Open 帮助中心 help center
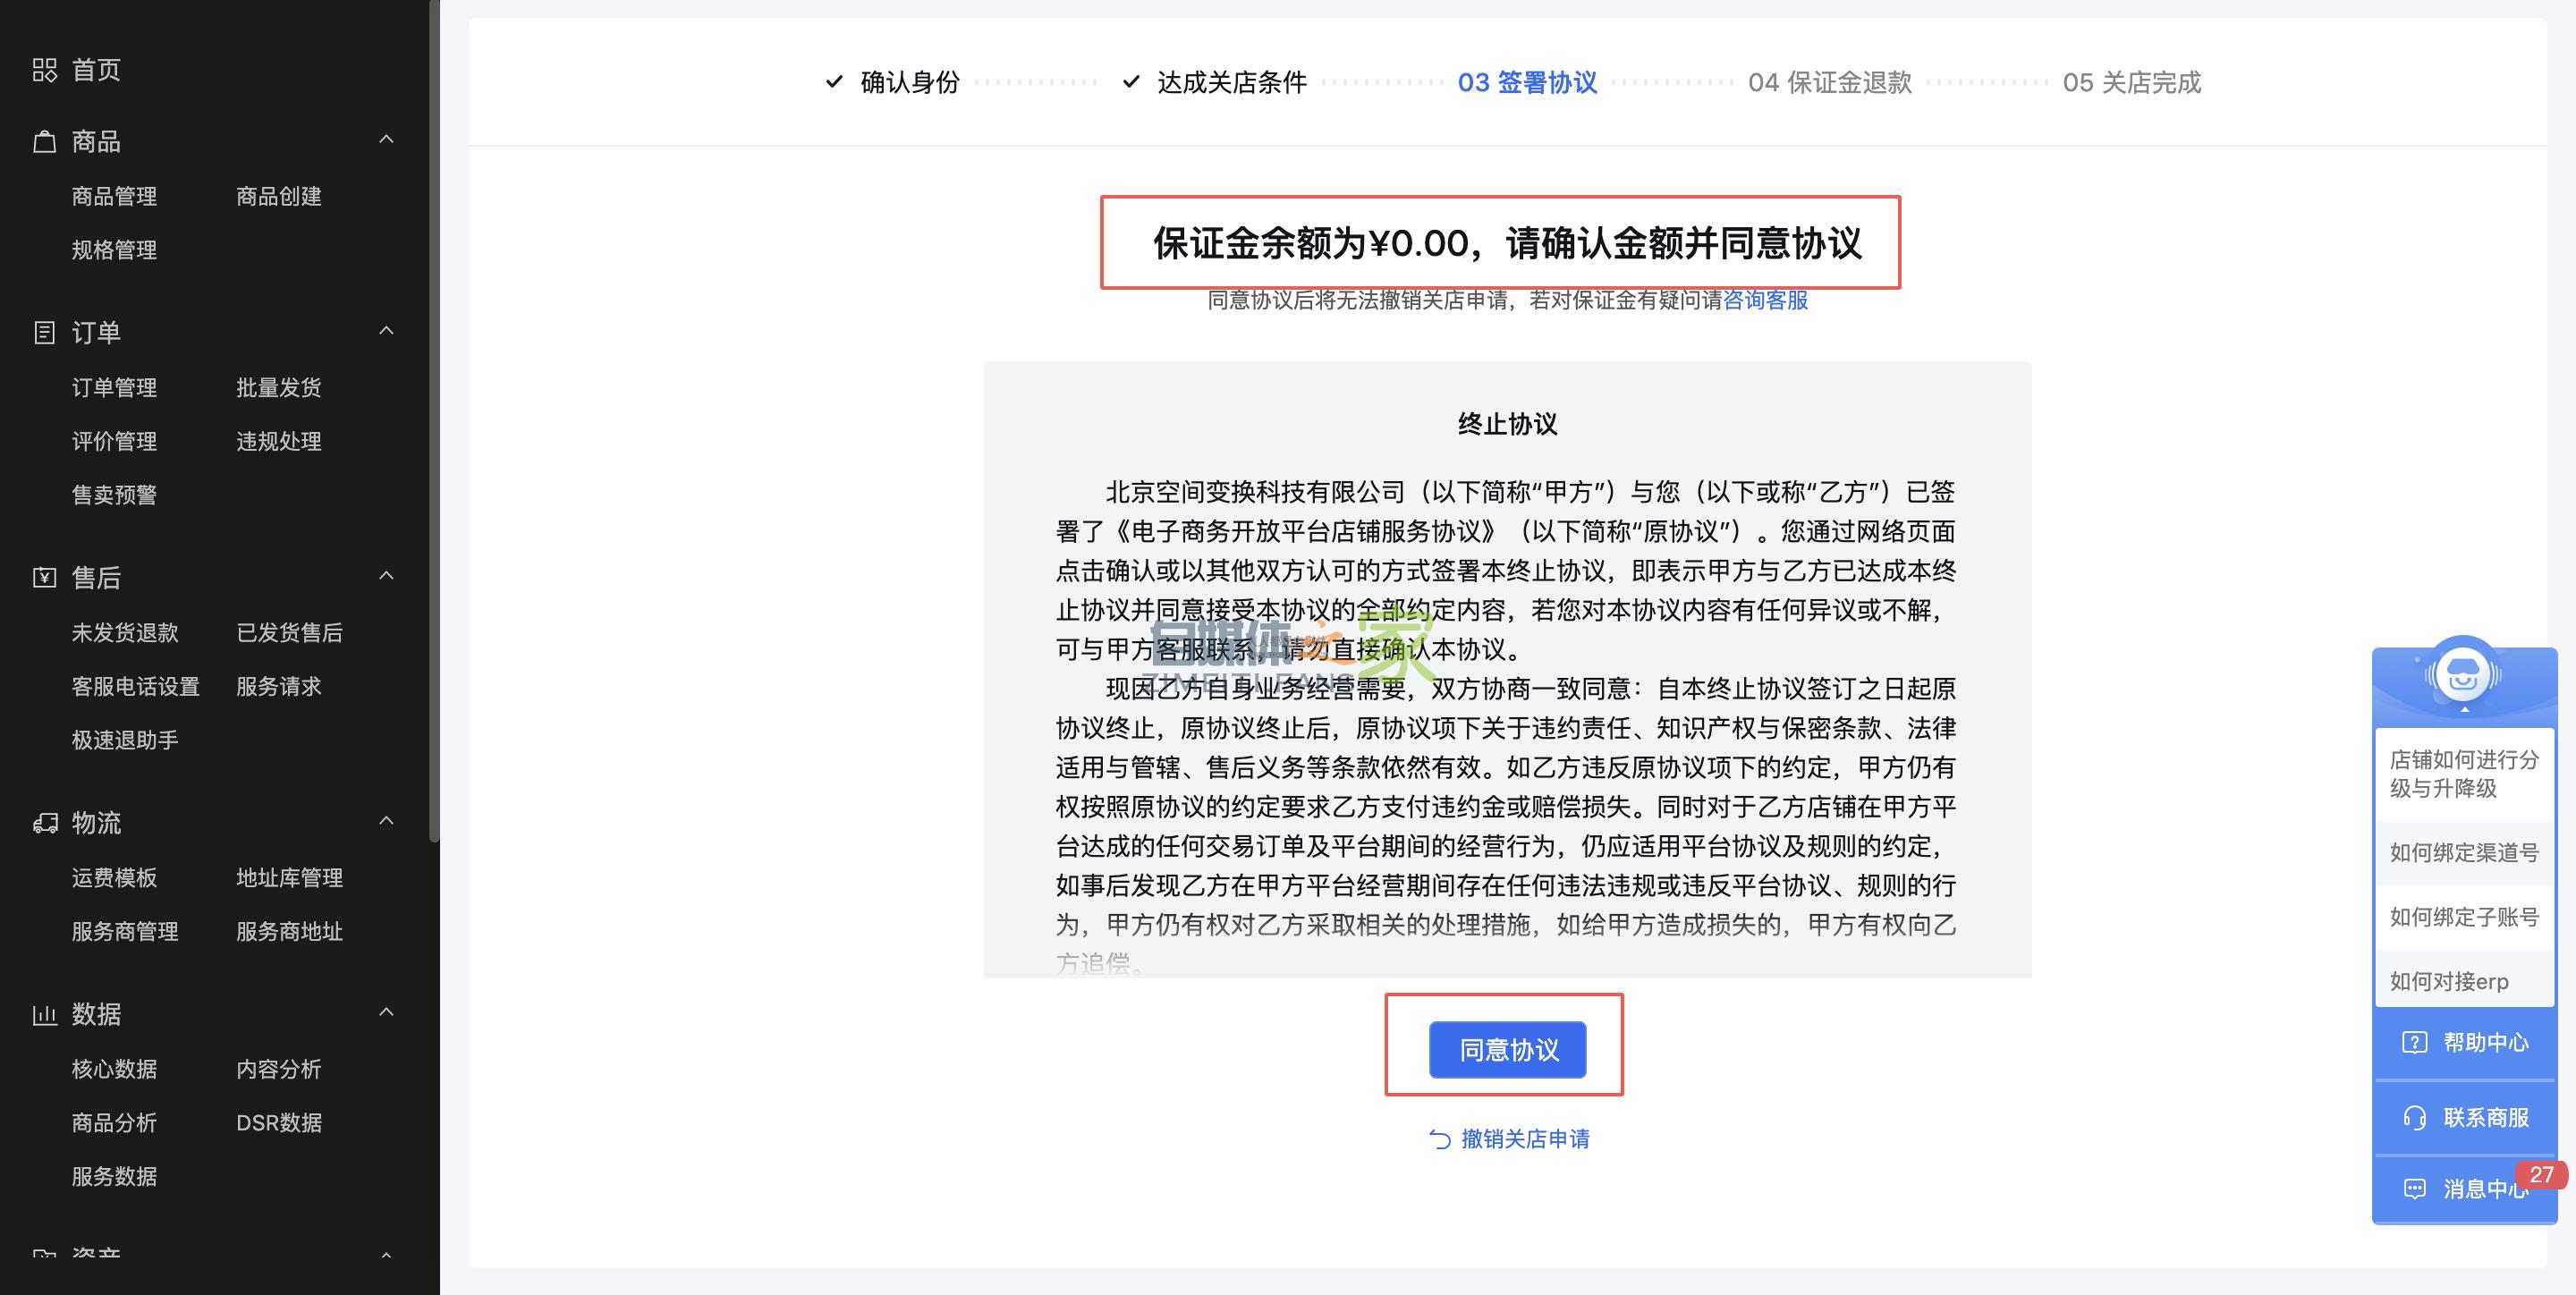Viewport: 2576px width, 1295px height. [x=2465, y=1043]
